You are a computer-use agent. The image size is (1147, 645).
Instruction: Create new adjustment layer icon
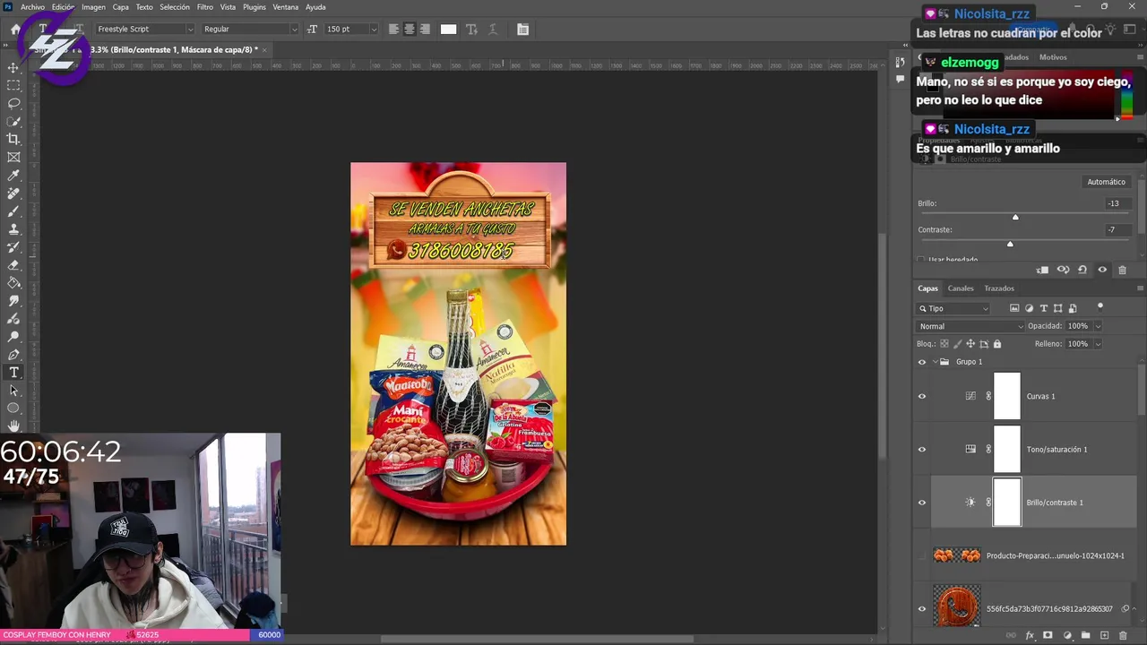coord(1067,635)
